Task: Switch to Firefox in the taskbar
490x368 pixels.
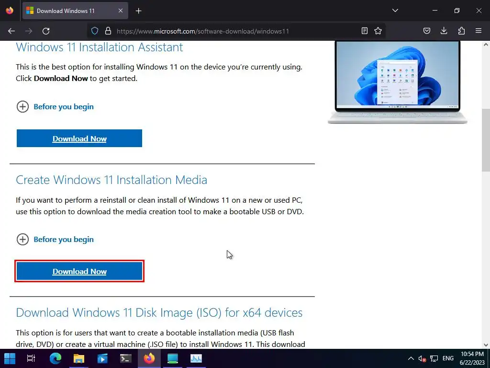Action: click(149, 358)
